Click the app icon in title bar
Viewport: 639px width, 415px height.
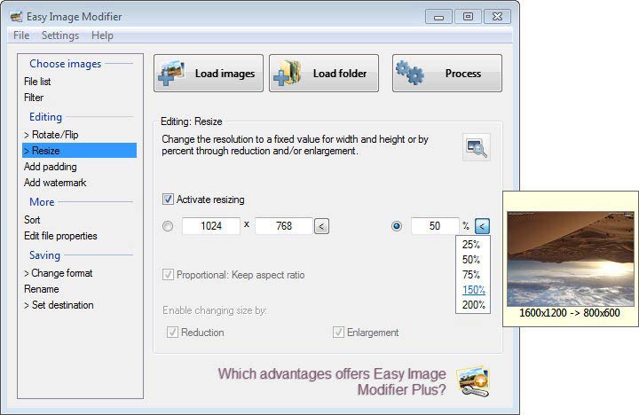point(16,16)
